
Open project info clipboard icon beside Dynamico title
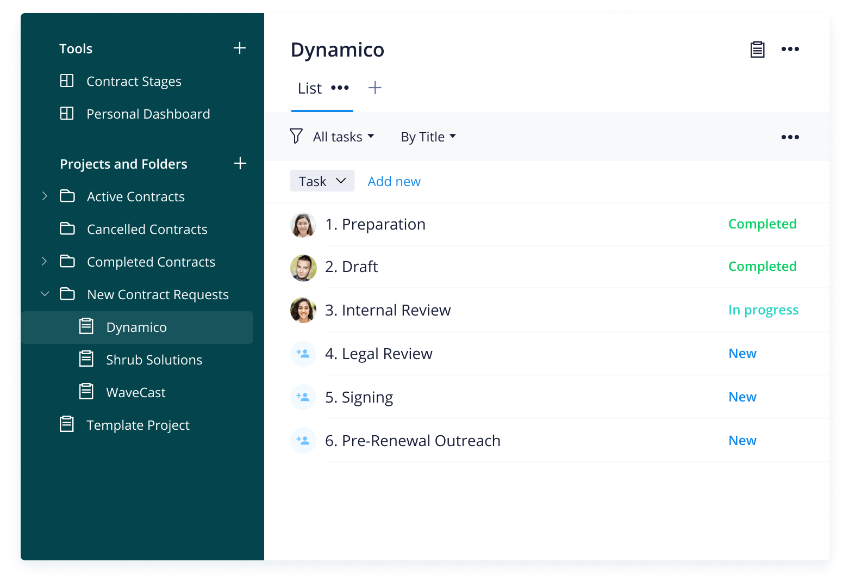pos(758,49)
